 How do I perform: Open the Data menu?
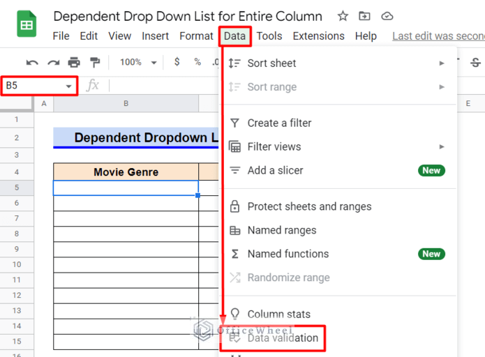(234, 36)
